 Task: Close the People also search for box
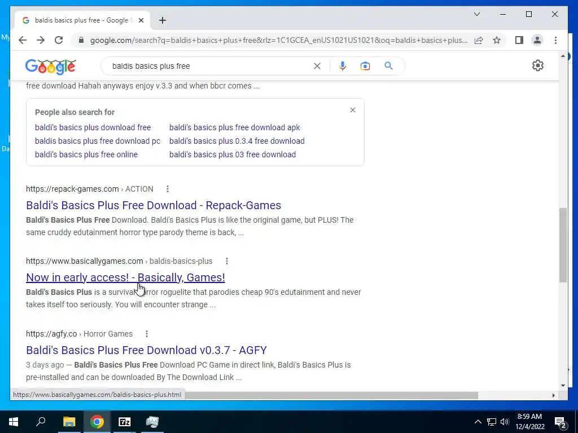pos(353,110)
